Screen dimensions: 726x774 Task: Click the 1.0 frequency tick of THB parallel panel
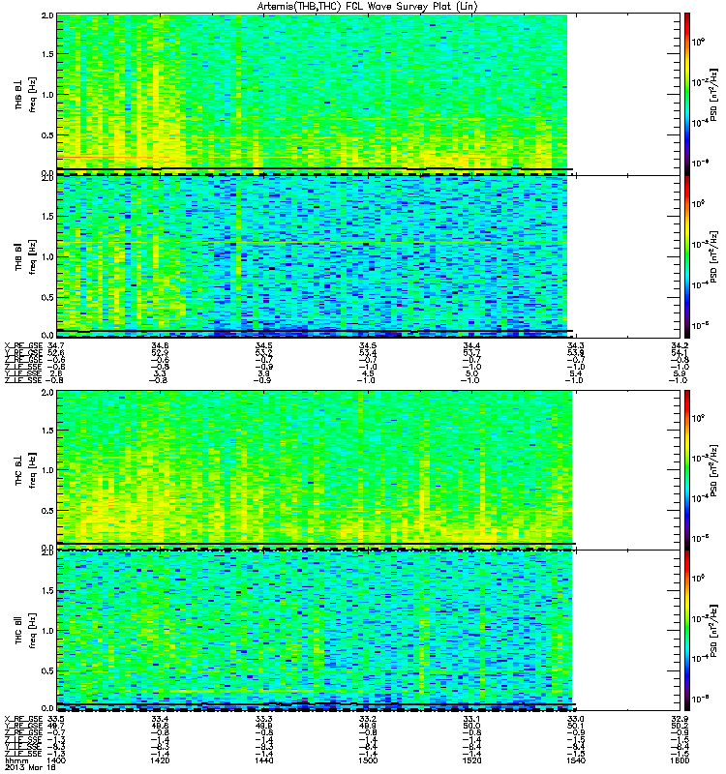pyautogui.click(x=47, y=256)
